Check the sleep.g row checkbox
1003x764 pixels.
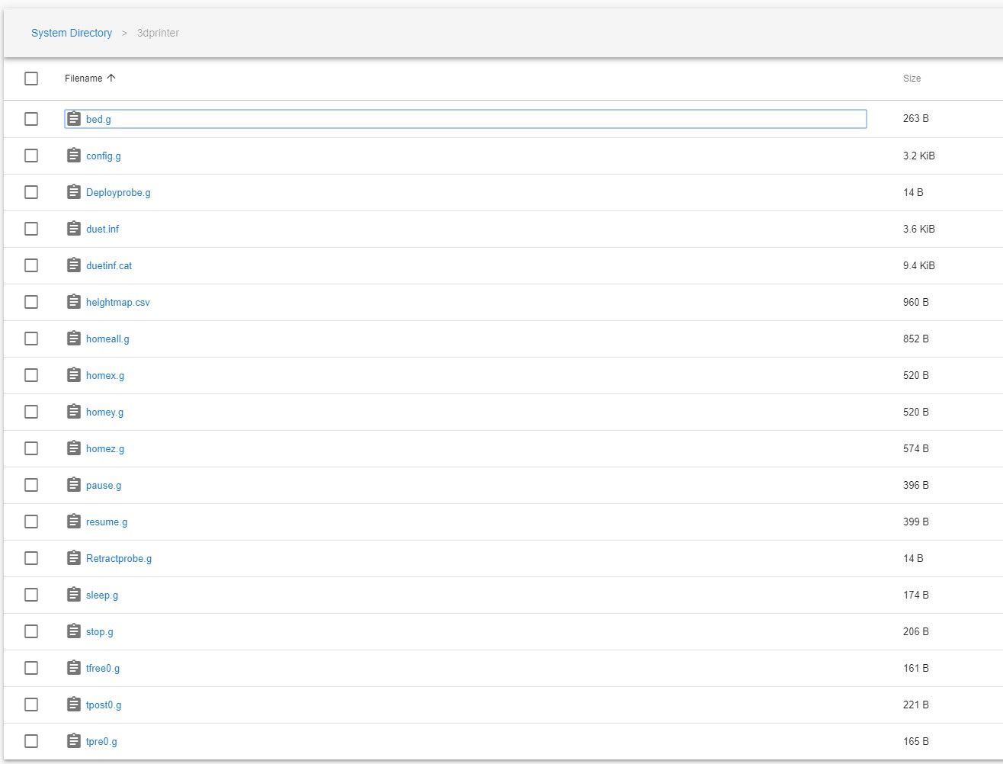[x=31, y=595]
